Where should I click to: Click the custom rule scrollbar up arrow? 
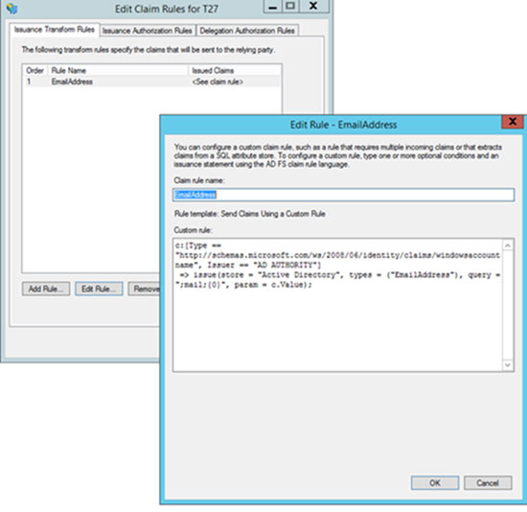[x=508, y=245]
